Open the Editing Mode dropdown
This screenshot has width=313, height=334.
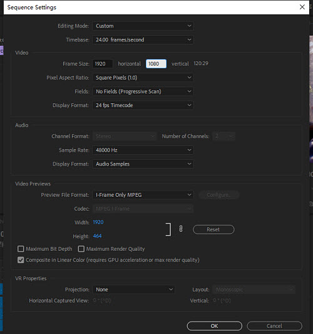click(143, 26)
